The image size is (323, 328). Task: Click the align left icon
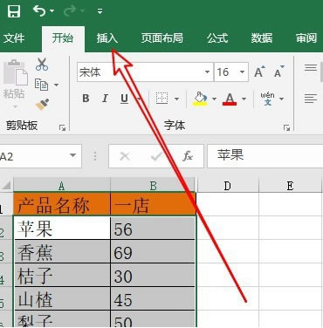coord(311,99)
